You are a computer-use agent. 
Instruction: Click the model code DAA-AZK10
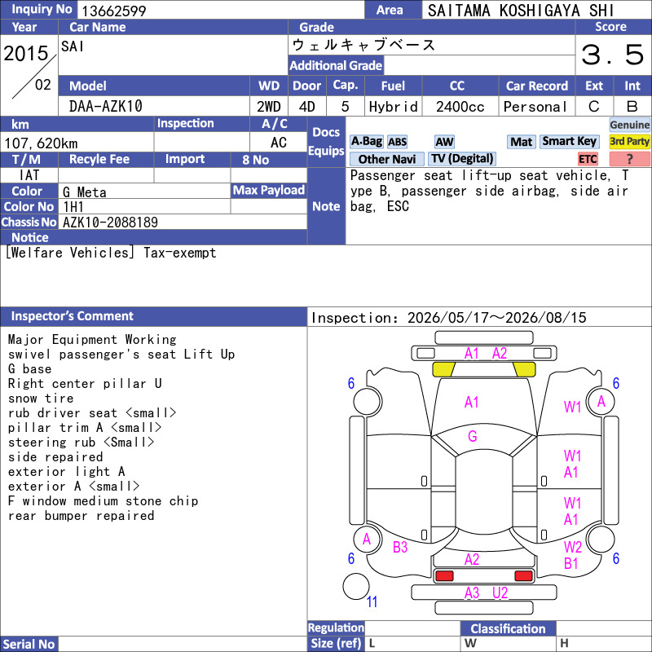click(x=106, y=107)
